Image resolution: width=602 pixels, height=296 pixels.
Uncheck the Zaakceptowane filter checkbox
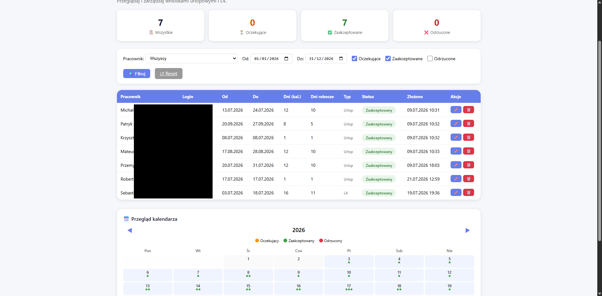pos(388,59)
